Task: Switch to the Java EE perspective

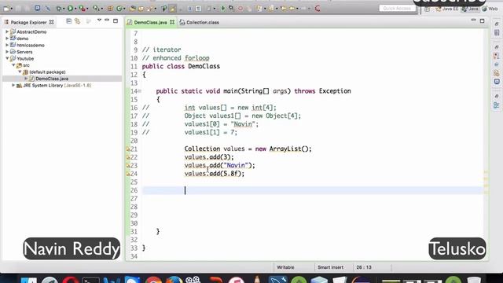Action: [446, 9]
